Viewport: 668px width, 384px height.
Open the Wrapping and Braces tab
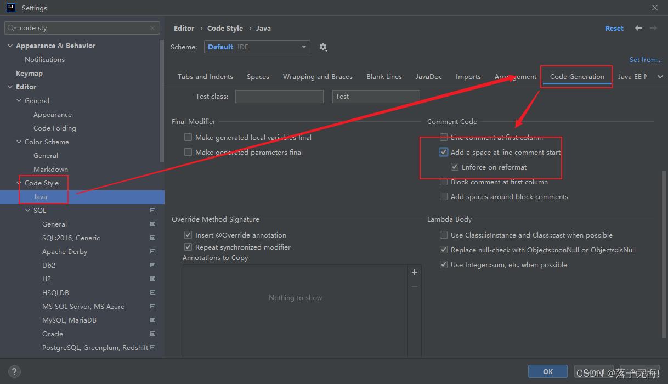pyautogui.click(x=318, y=77)
